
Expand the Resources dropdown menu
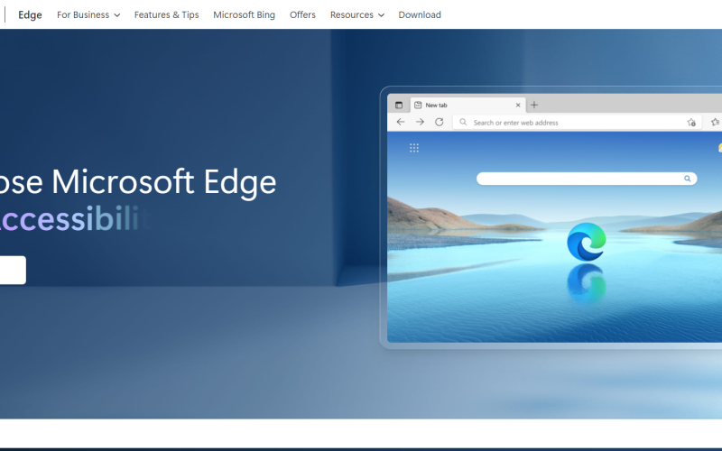(356, 14)
